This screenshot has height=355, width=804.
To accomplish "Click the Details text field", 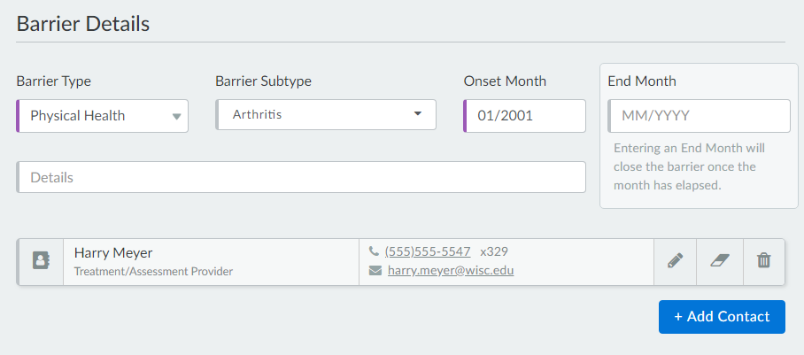I will point(302,177).
